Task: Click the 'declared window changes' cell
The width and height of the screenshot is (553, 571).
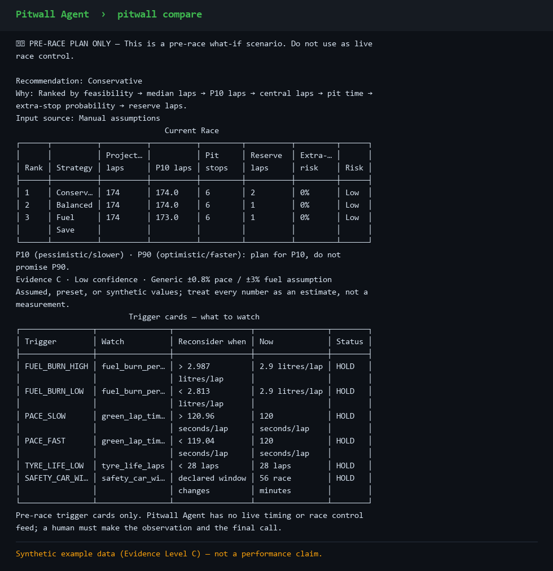Action: coord(212,484)
